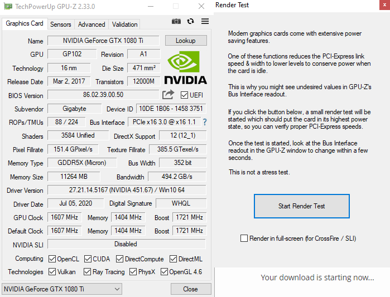Refresh GPU-Z readings with the refresh icon
This screenshot has height=297, width=390.
(x=190, y=21)
